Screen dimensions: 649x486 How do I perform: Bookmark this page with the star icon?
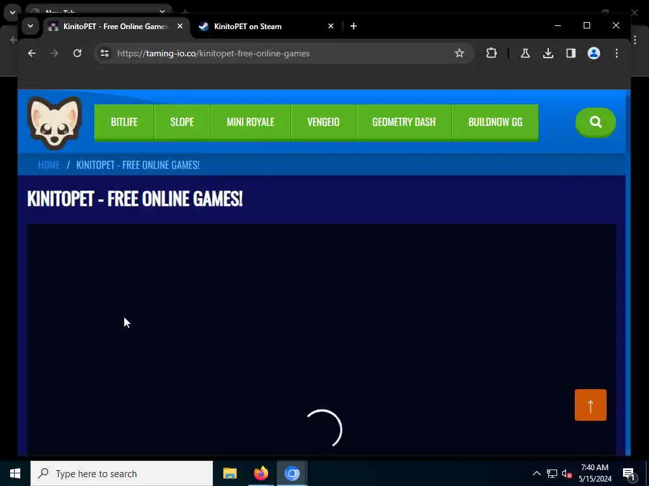pos(459,53)
